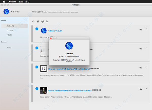152x110 pixels.
Task: Open comments for GifTools Ver1.4.0 card
Action: click(x=141, y=29)
